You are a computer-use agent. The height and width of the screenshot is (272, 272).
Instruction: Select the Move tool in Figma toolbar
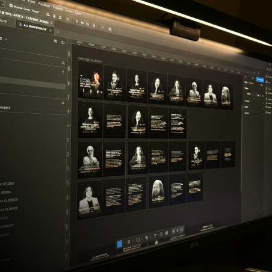tap(119, 244)
